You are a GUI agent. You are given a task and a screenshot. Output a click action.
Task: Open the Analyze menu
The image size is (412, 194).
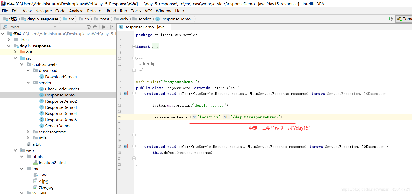coord(76,11)
